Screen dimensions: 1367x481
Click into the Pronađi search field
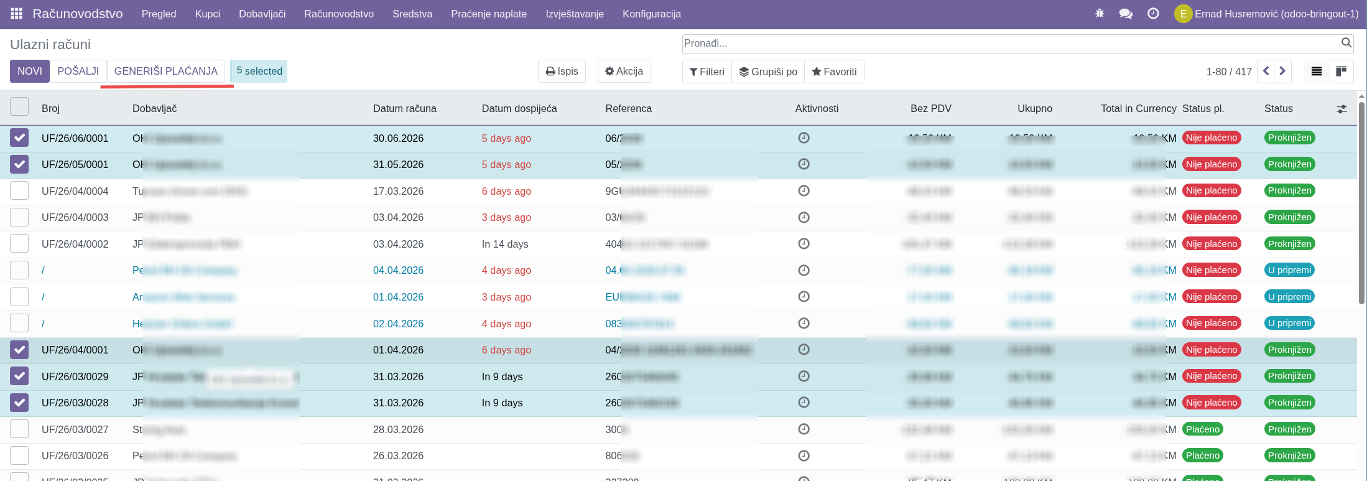pos(1008,44)
